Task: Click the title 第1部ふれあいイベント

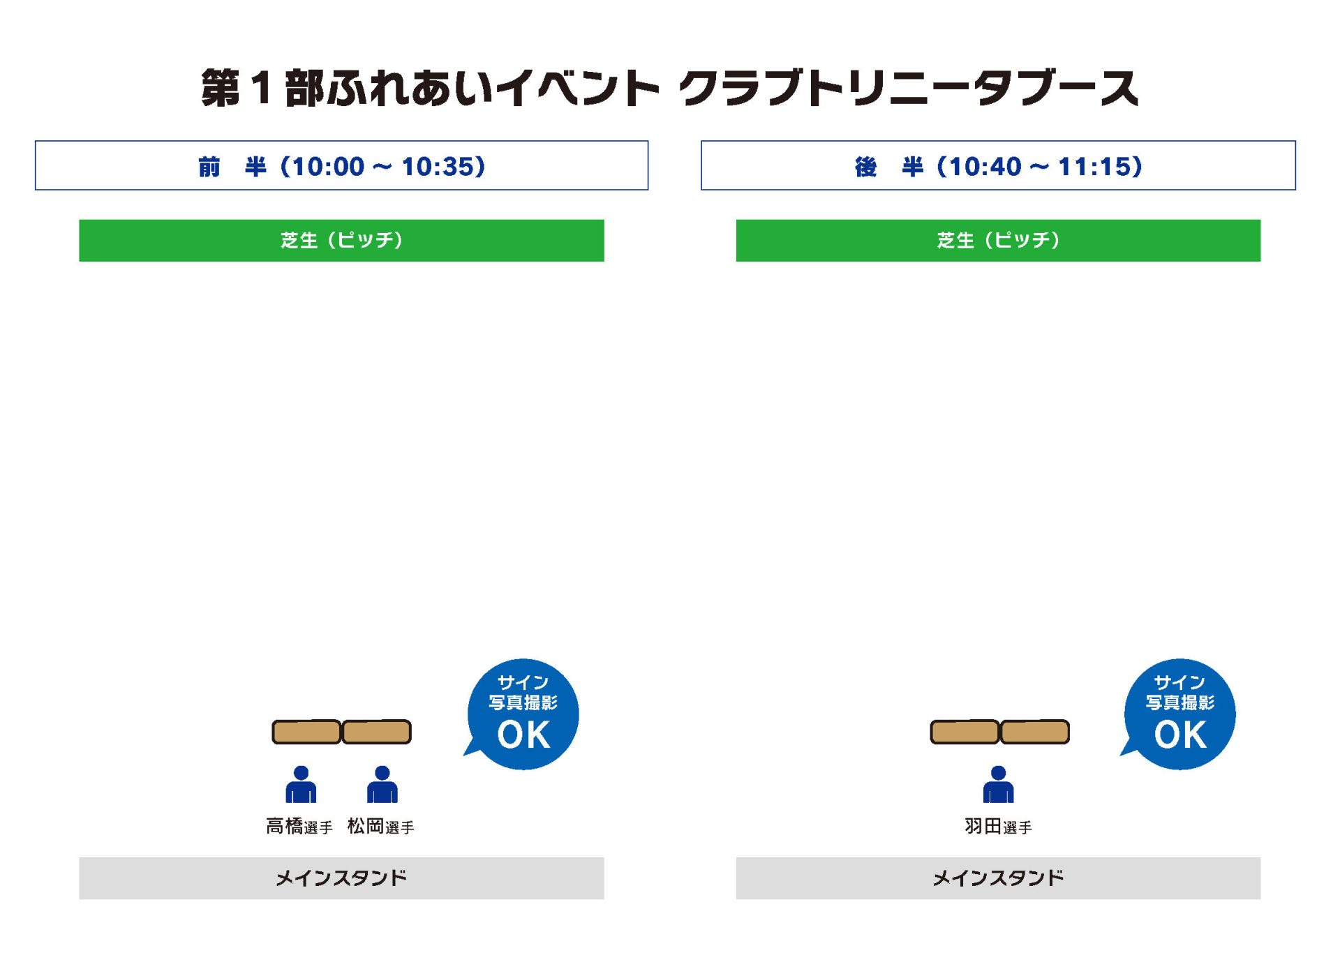Action: click(x=430, y=88)
